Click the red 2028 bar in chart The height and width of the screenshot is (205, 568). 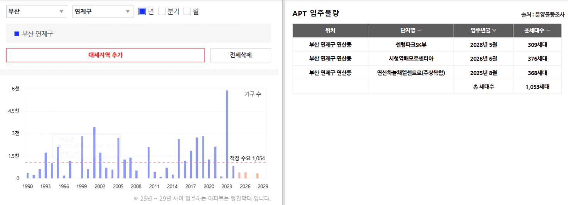point(257,176)
